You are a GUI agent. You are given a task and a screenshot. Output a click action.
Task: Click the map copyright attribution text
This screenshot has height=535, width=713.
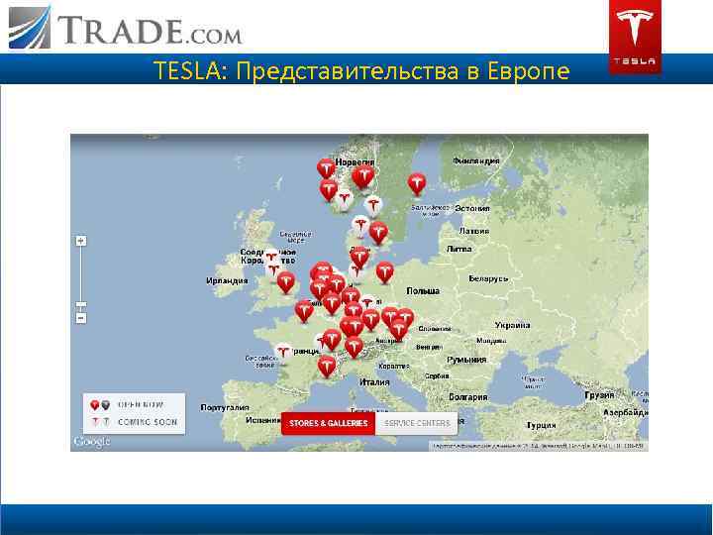click(538, 446)
